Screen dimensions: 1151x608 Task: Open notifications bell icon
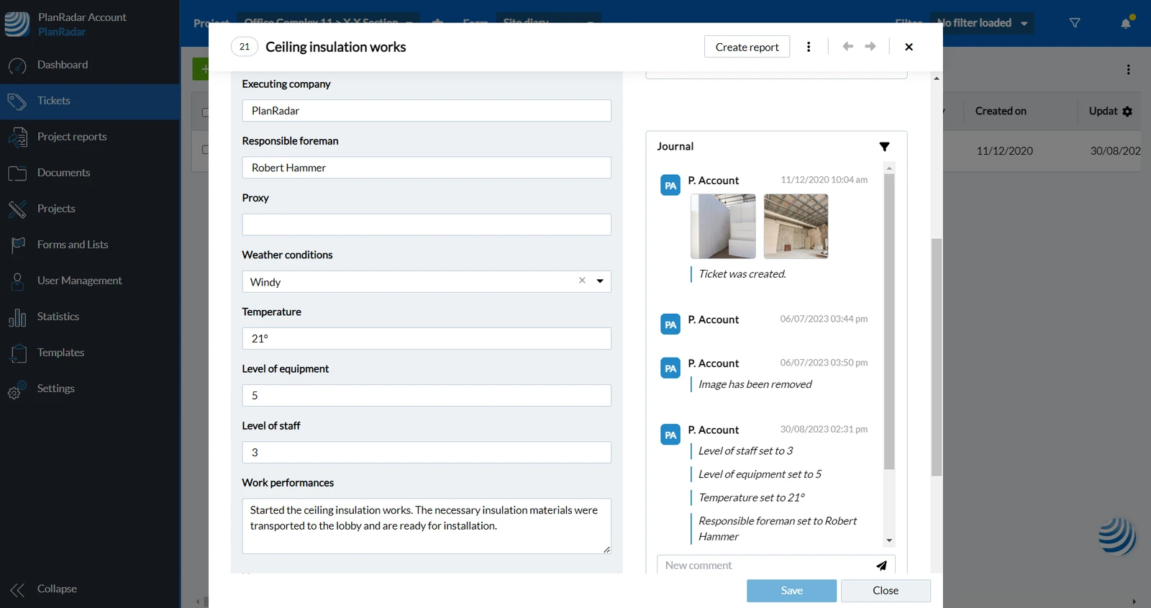pyautogui.click(x=1126, y=23)
